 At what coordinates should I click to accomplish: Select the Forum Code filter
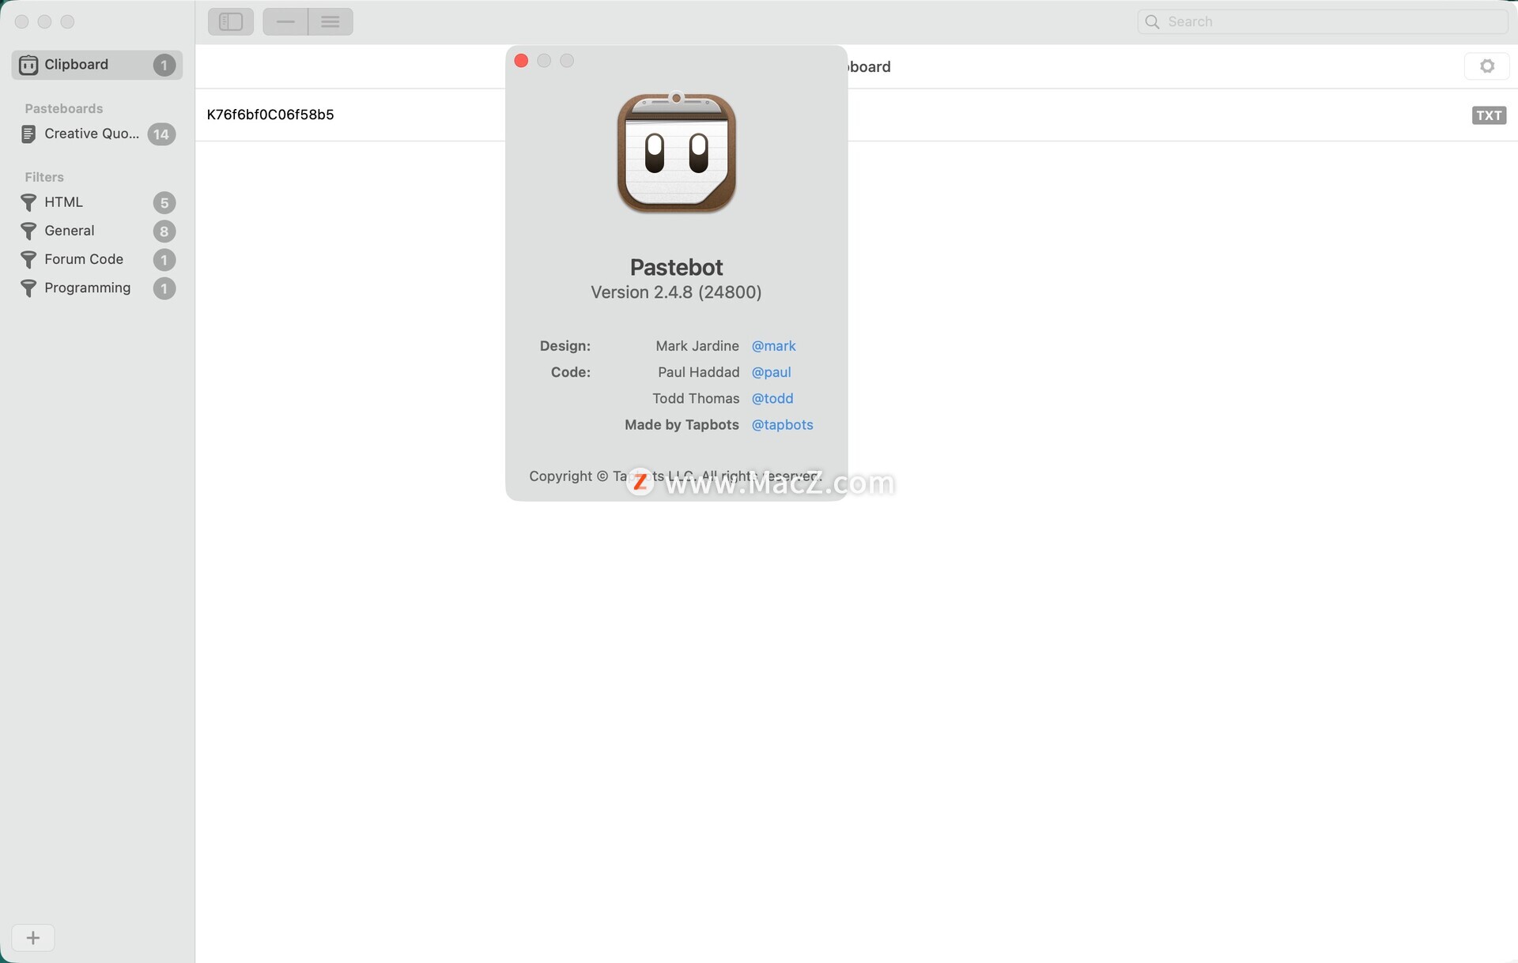click(97, 259)
